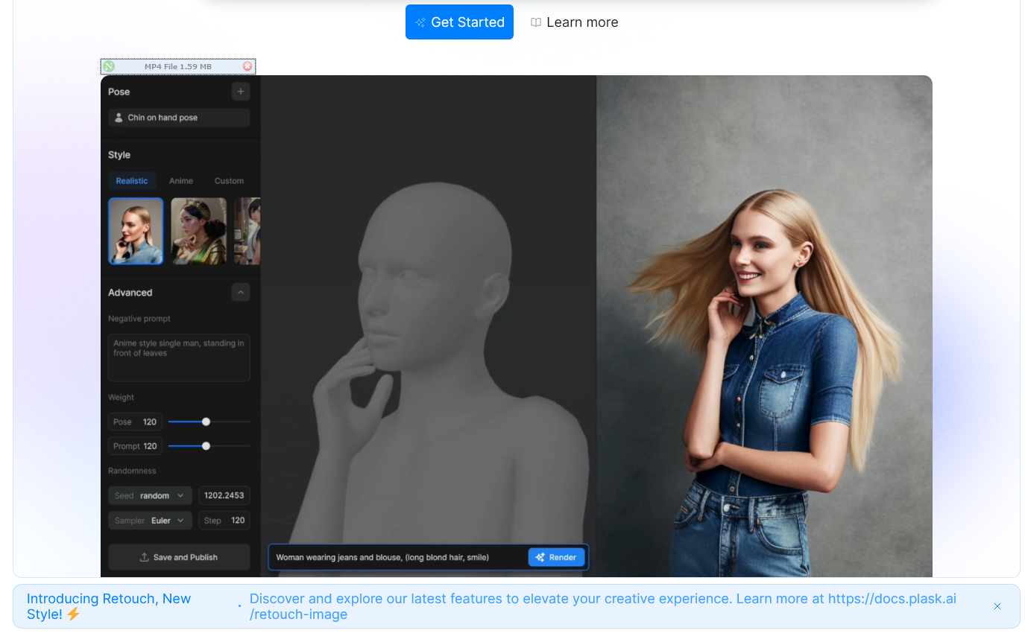Image resolution: width=1025 pixels, height=639 pixels.
Task: Dismiss the Retouch announcement banner
Action: [997, 606]
